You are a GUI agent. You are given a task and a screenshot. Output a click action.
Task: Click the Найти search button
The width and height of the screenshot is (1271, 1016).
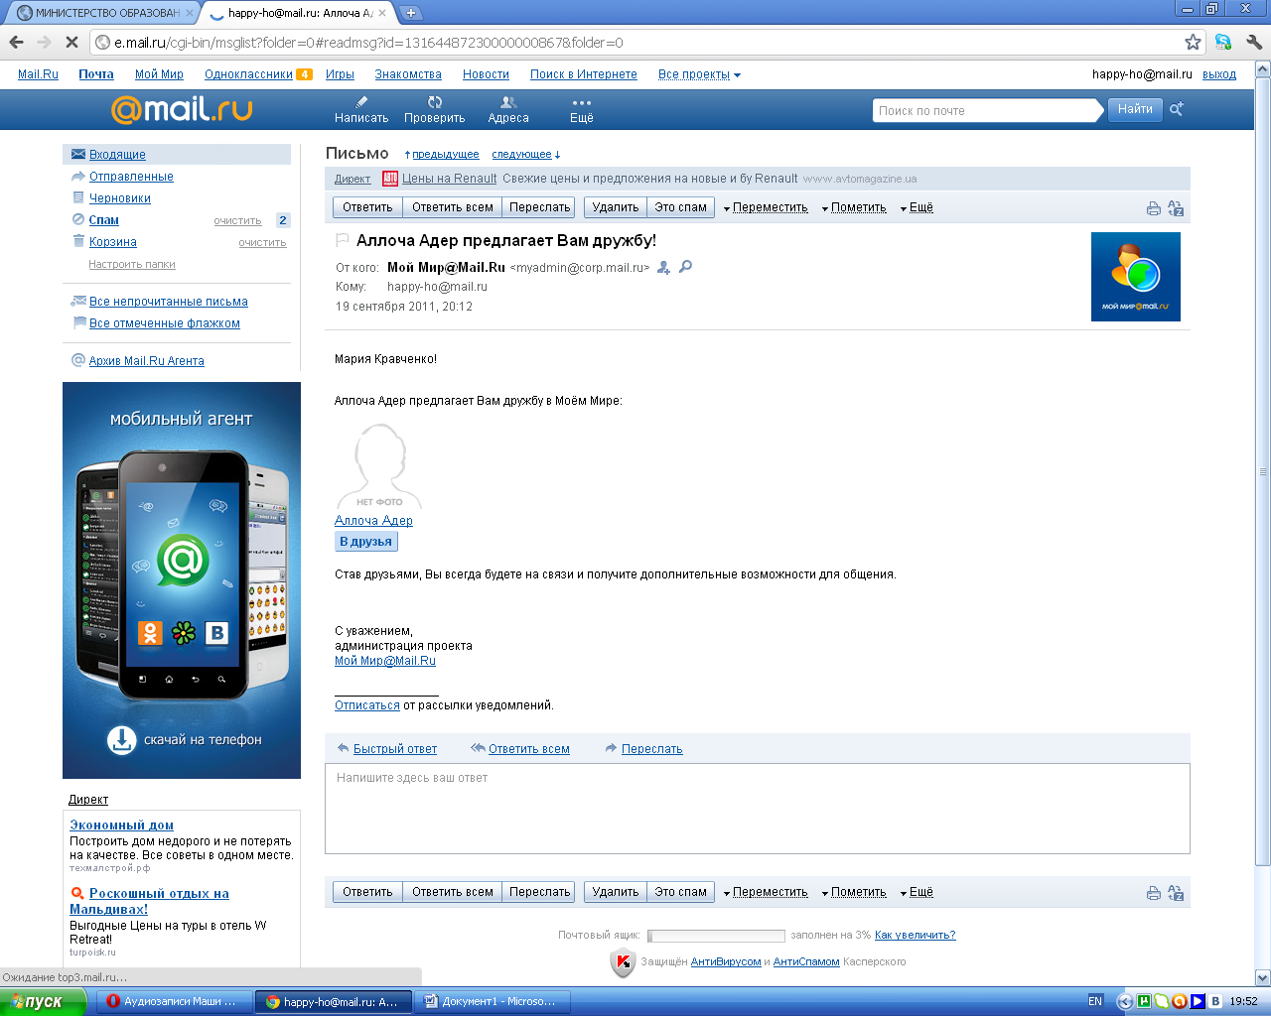pyautogui.click(x=1135, y=109)
